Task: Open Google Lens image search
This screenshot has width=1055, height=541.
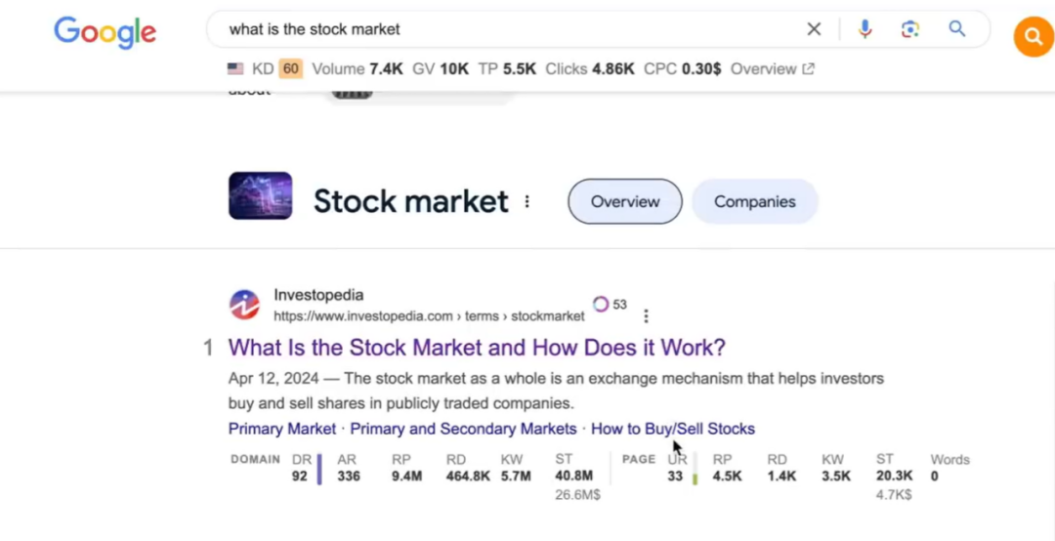Action: point(910,29)
